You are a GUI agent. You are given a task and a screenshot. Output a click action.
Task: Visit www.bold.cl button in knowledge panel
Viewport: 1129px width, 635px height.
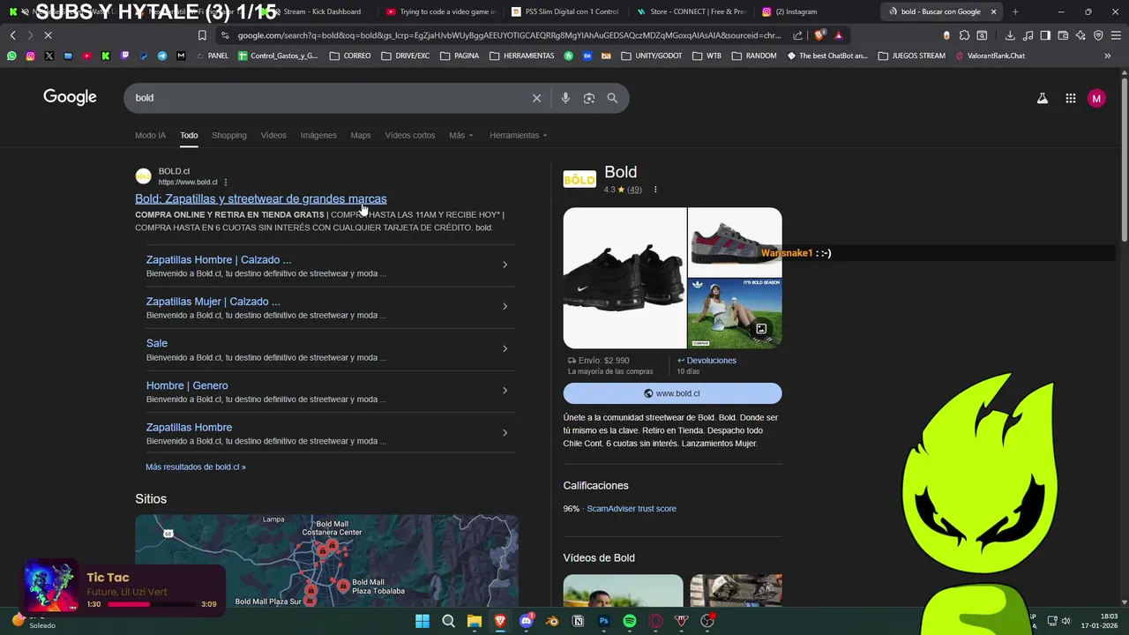672,393
